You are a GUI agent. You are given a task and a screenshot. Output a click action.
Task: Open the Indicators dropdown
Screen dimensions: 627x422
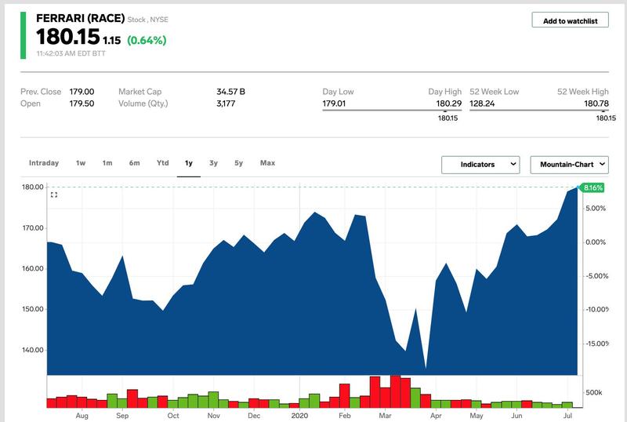tap(480, 165)
